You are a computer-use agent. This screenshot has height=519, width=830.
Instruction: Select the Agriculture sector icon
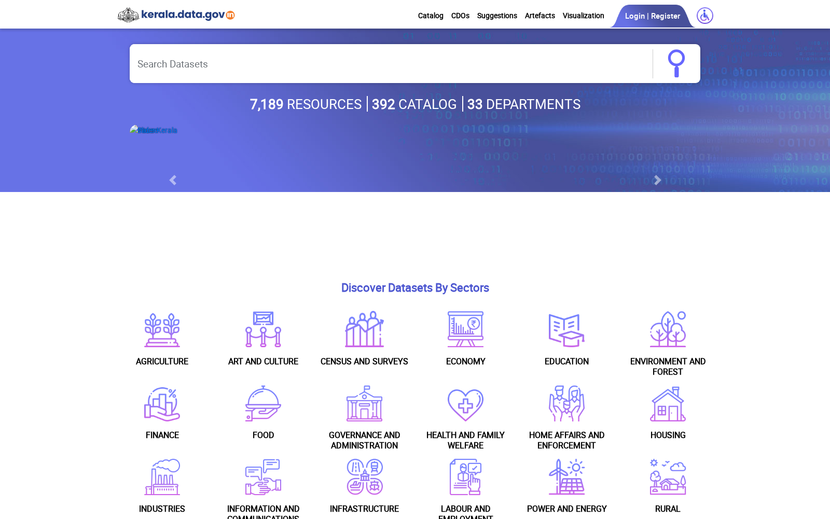coord(162,329)
